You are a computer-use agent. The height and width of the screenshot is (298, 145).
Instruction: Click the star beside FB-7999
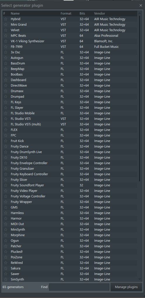point(6,47)
